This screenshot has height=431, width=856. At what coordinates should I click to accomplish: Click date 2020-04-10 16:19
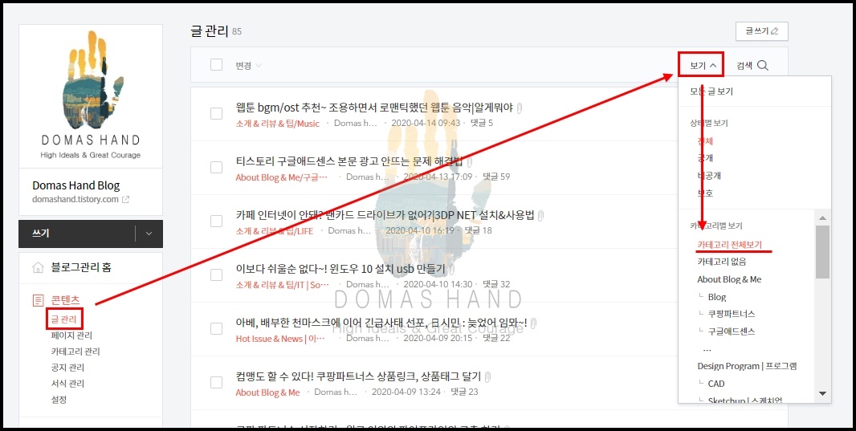point(420,231)
